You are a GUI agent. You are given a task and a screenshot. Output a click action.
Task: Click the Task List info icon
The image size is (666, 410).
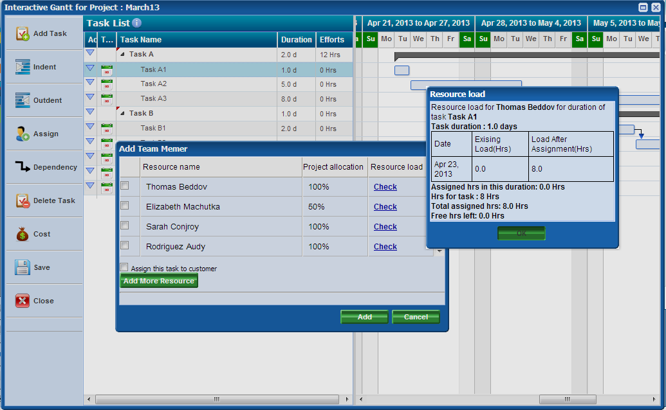click(x=136, y=23)
